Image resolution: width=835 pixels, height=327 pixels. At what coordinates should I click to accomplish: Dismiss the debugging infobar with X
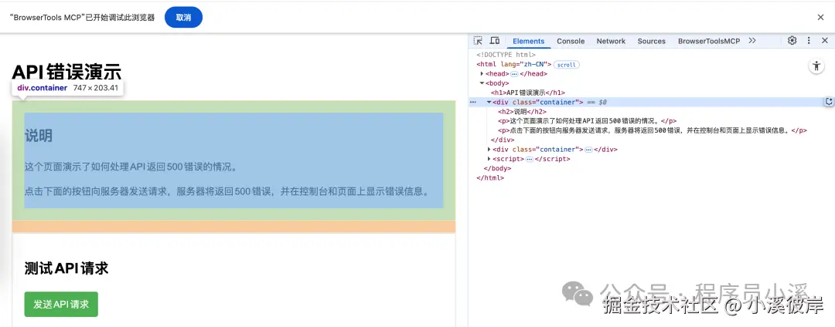pyautogui.click(x=820, y=18)
